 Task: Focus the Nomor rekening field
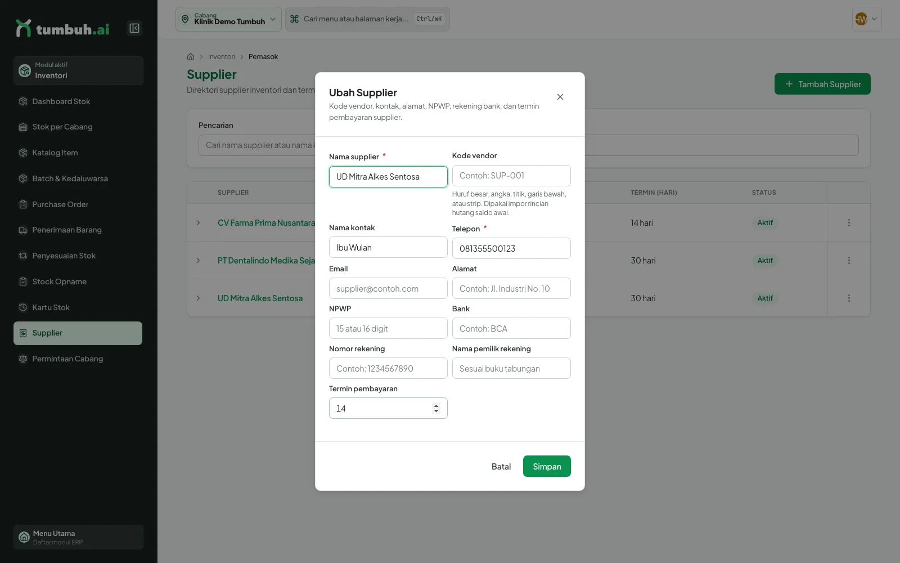pos(388,368)
